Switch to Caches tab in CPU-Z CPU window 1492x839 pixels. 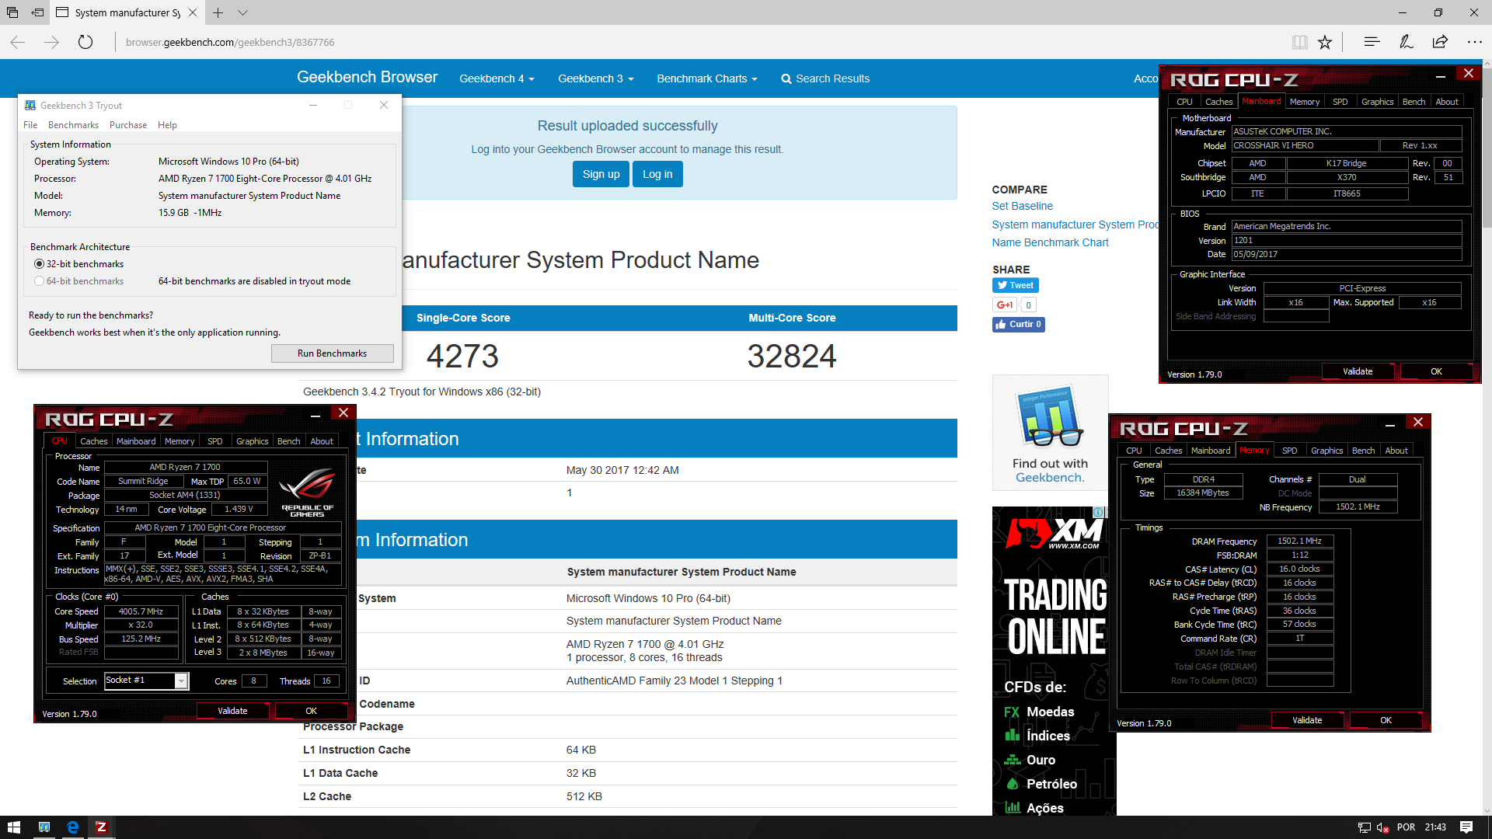pos(94,441)
